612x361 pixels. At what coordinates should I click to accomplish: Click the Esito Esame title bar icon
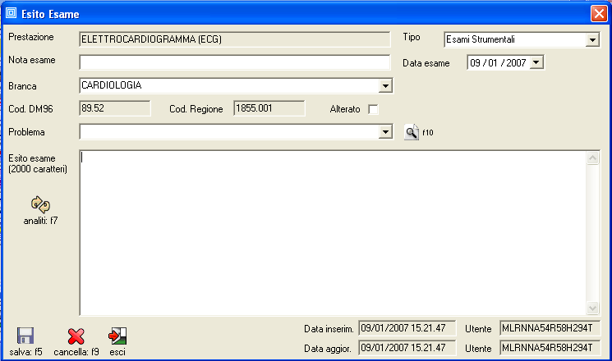click(11, 14)
